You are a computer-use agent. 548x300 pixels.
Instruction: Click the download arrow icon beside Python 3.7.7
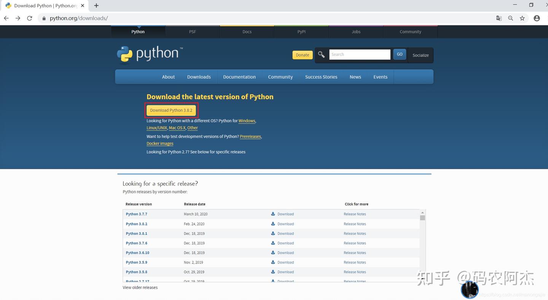(x=272, y=214)
